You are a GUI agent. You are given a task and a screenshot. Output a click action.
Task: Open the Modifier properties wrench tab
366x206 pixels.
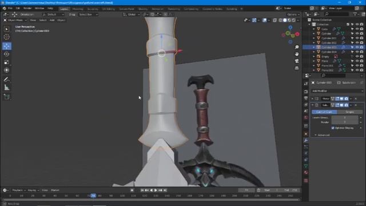tap(306, 140)
